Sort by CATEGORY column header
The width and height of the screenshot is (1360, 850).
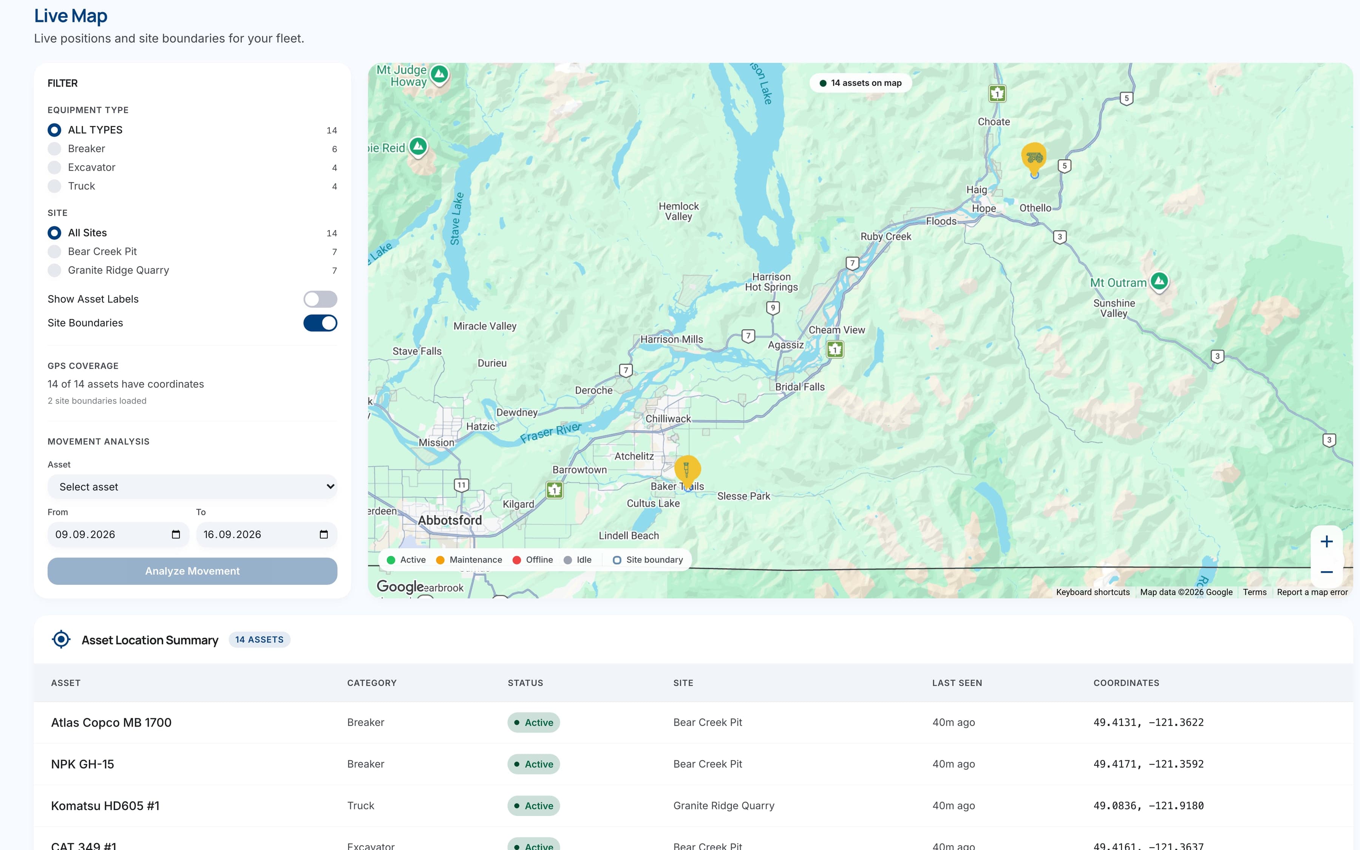click(x=371, y=683)
